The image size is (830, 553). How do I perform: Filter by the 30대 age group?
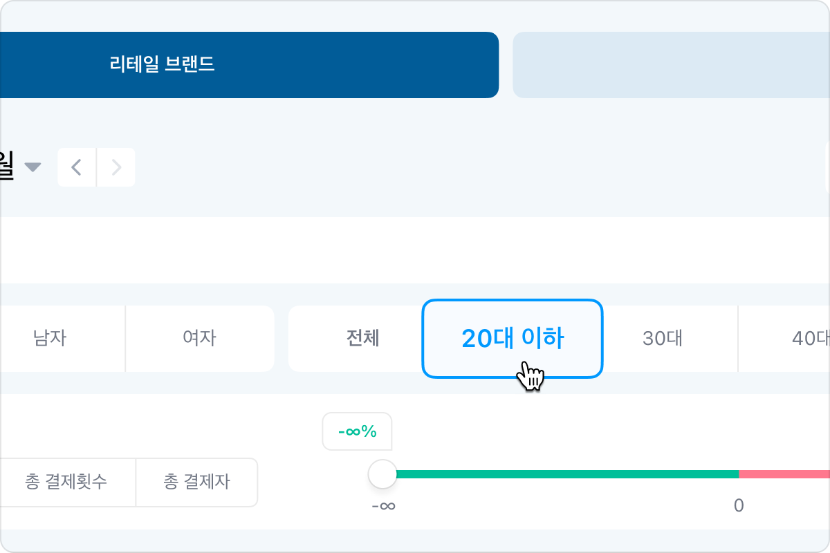663,339
